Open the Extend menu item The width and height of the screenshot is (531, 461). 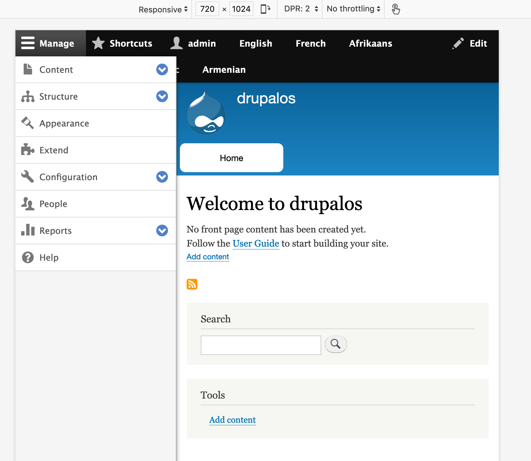click(96, 150)
